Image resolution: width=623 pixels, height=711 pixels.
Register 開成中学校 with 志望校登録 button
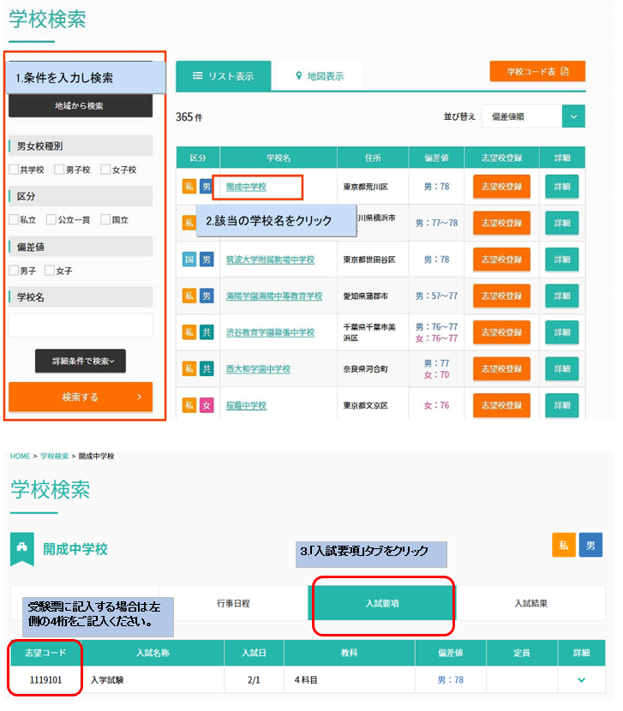click(501, 187)
